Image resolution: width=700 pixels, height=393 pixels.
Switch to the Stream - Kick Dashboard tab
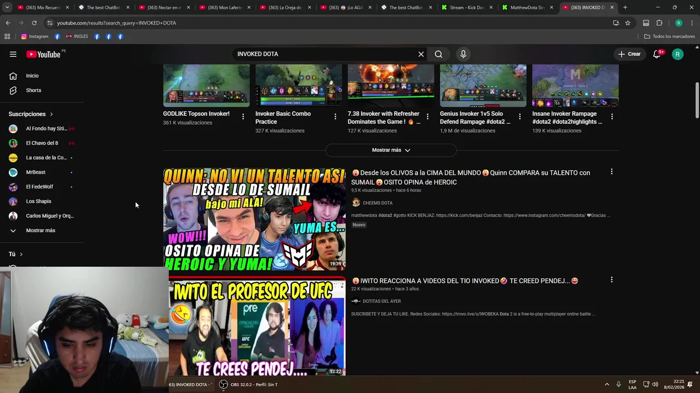466,8
